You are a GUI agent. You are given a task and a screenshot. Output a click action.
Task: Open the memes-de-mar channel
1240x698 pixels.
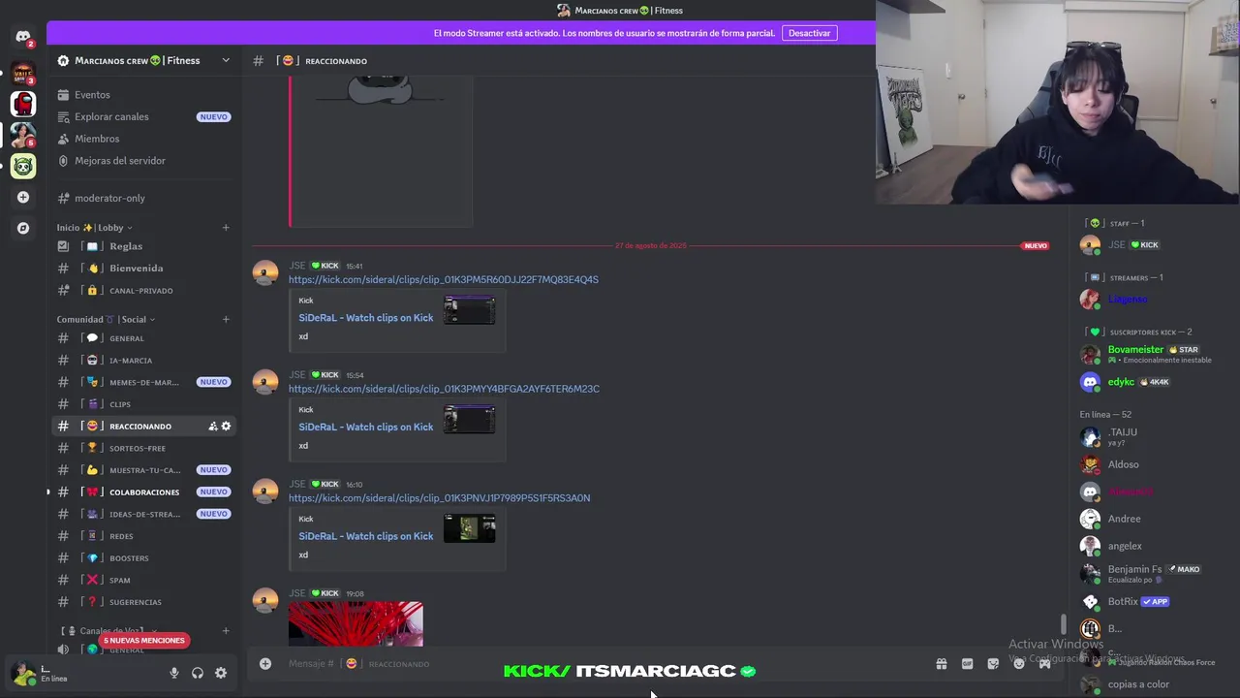[x=143, y=382]
